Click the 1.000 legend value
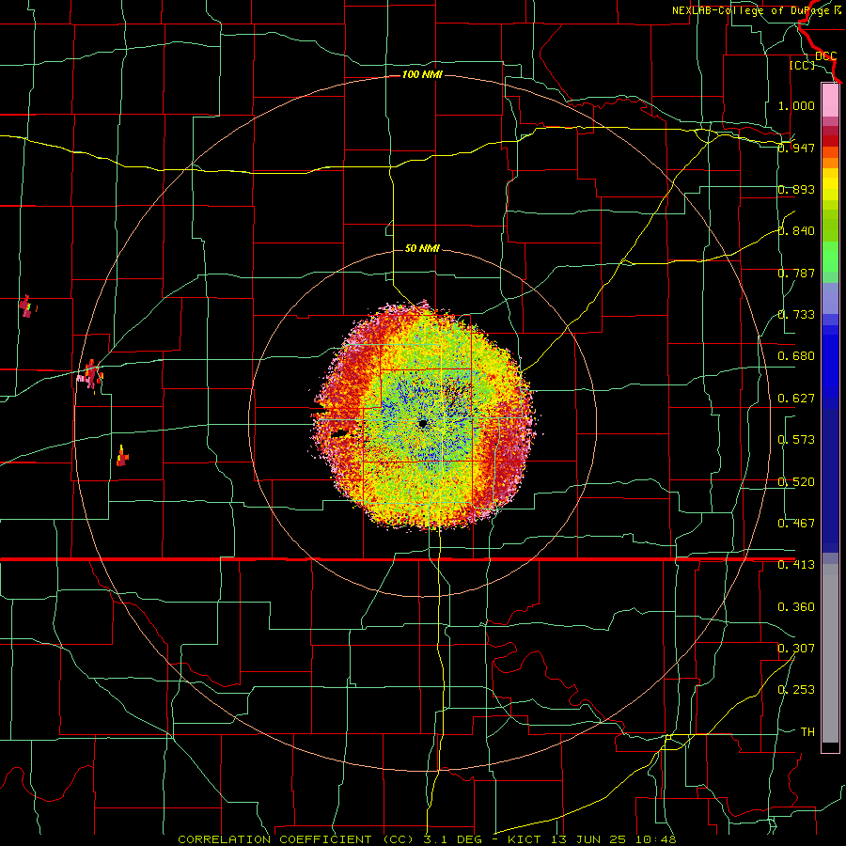 [796, 105]
